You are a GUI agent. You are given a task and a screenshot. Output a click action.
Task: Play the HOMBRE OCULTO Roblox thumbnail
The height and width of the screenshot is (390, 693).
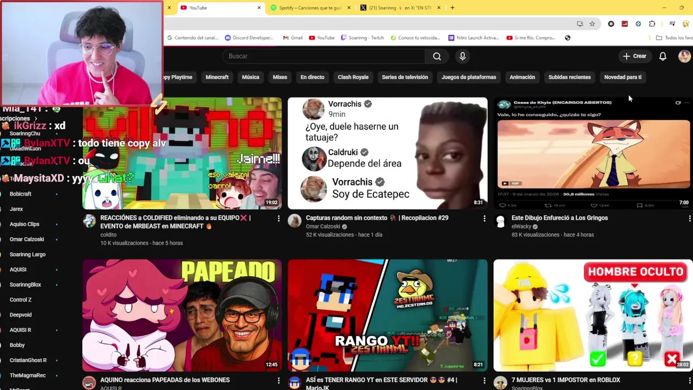(x=593, y=315)
